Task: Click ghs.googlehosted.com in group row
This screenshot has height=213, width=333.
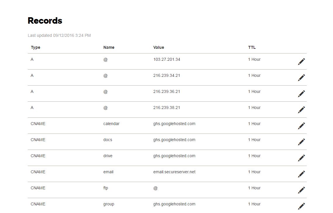Action: tap(174, 204)
